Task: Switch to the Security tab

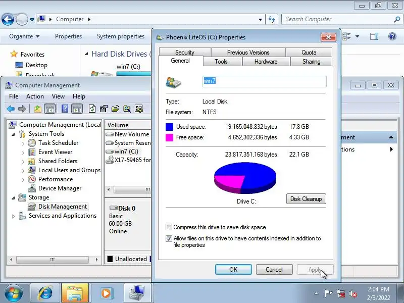Action: click(x=185, y=53)
